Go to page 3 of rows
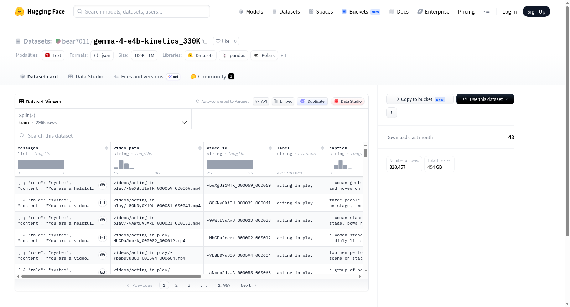The image size is (570, 307). pos(189,285)
